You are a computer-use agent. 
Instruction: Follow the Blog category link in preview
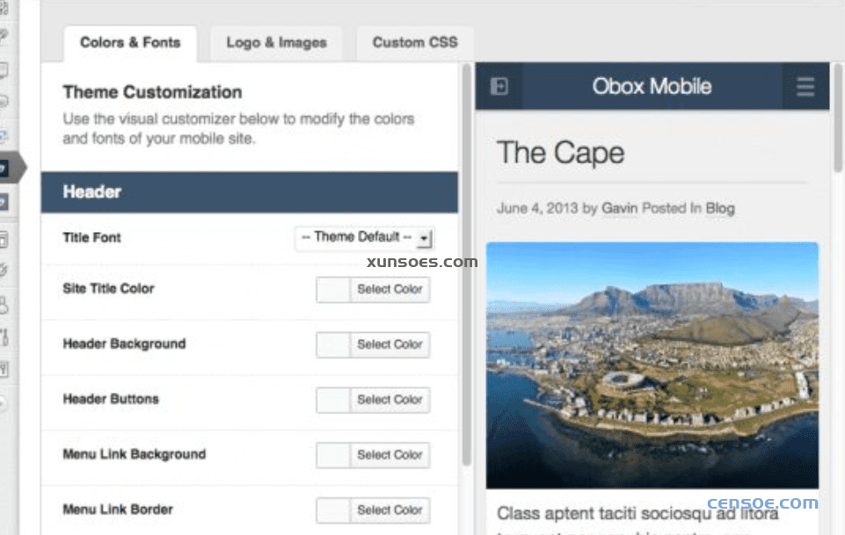[x=719, y=208]
